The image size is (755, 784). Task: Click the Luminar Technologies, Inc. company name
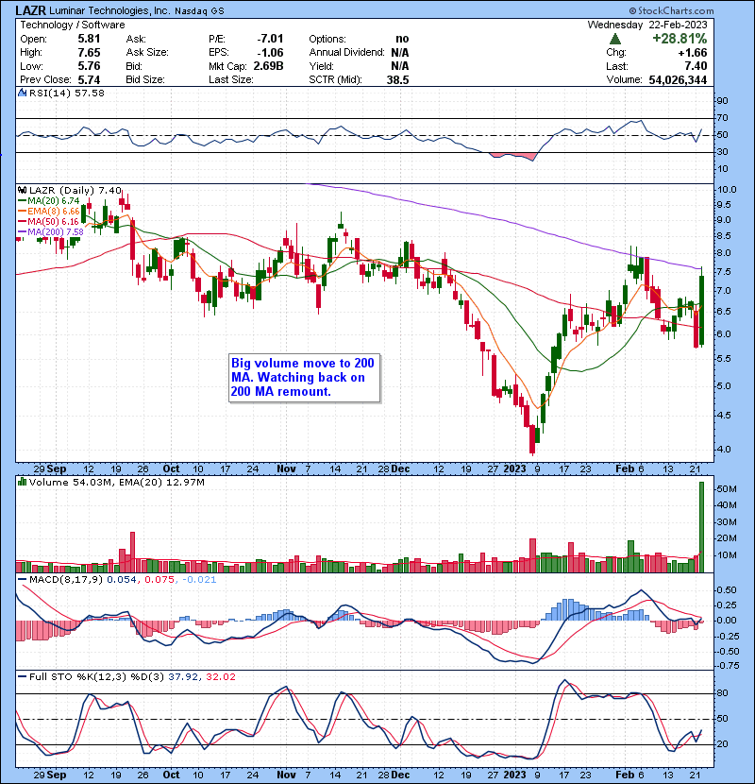pyautogui.click(x=109, y=10)
